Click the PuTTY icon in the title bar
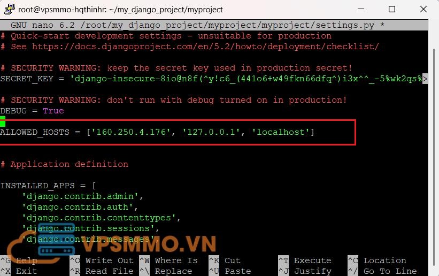The image size is (439, 276). [x=9, y=9]
